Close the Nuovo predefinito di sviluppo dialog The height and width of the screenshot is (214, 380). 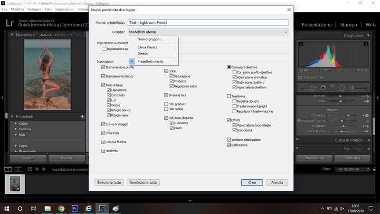coord(289,10)
